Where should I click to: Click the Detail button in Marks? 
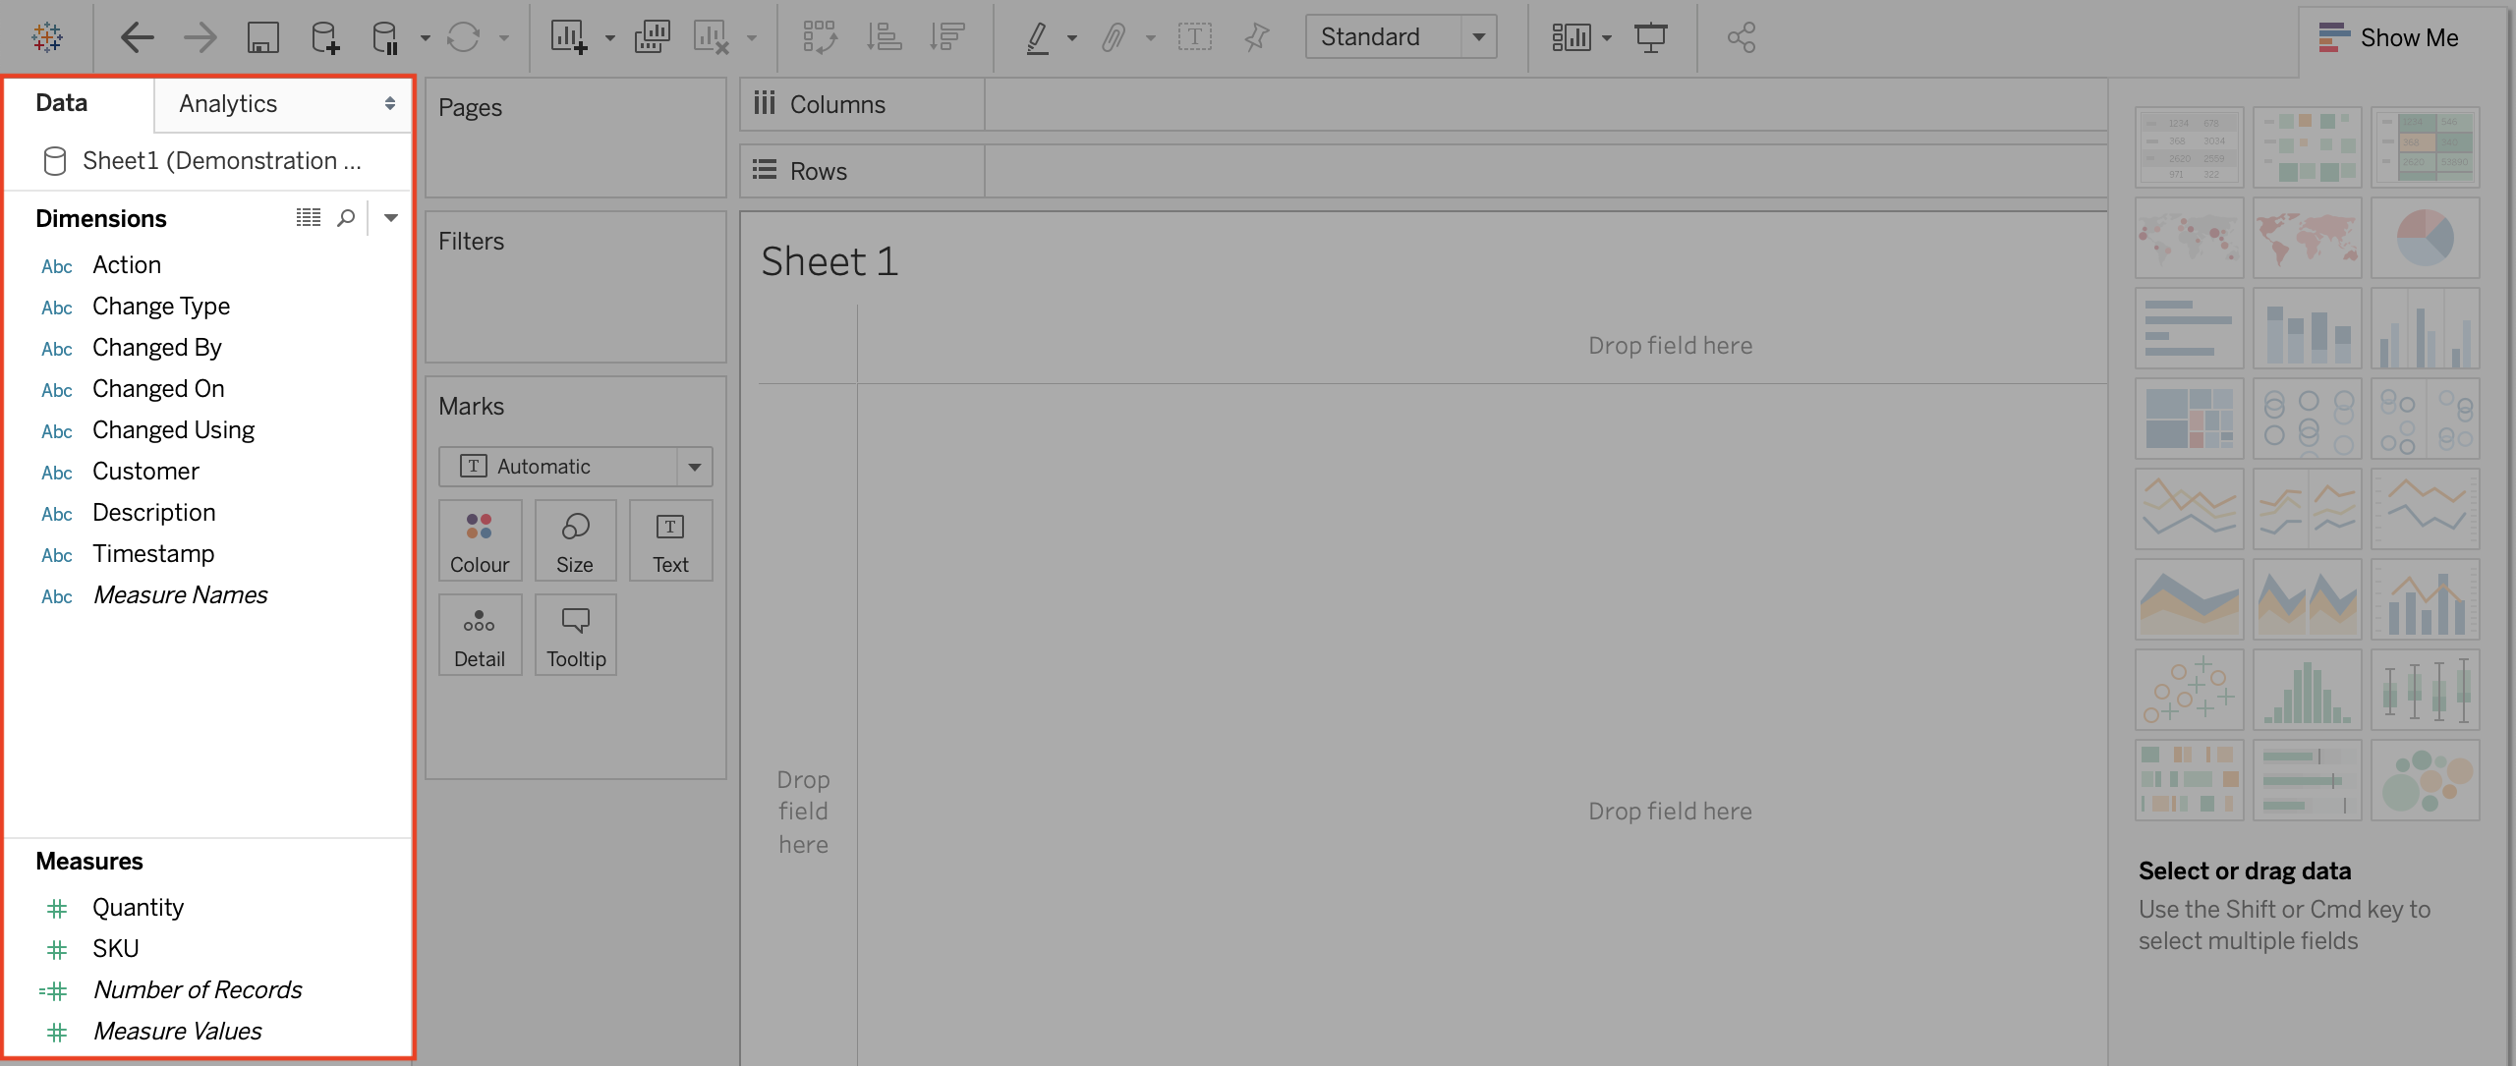tap(480, 636)
